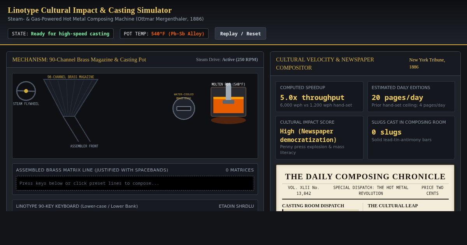Click the ETAOIN SHRDLU label
Viewport: 467px width, 245px height.
coord(236,206)
